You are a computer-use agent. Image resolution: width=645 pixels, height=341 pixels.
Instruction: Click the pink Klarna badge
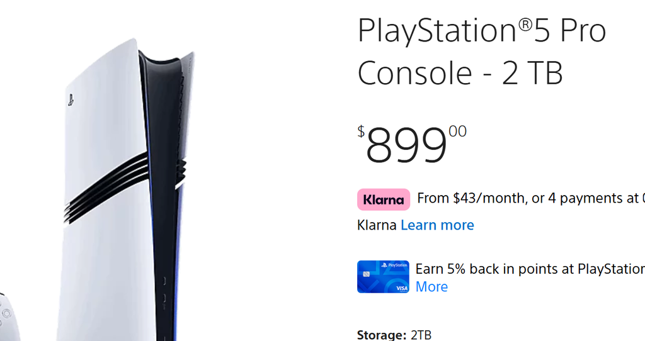coord(384,199)
